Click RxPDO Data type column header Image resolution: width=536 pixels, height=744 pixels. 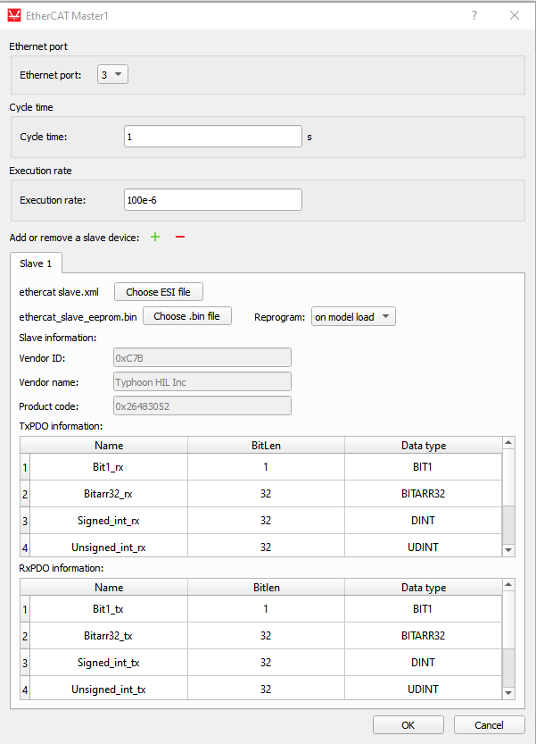424,587
